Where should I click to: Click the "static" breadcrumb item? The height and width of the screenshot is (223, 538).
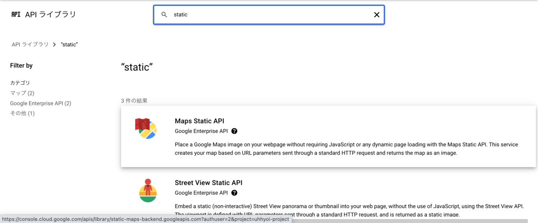(69, 45)
